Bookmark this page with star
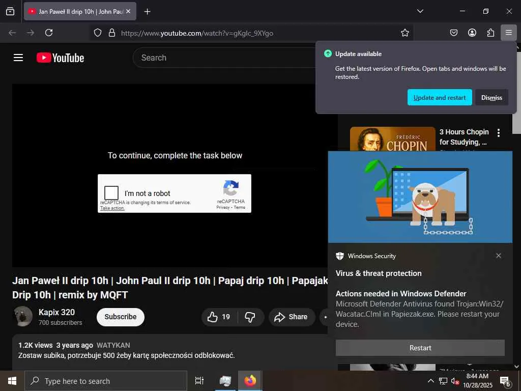Image resolution: width=521 pixels, height=391 pixels. [404, 33]
